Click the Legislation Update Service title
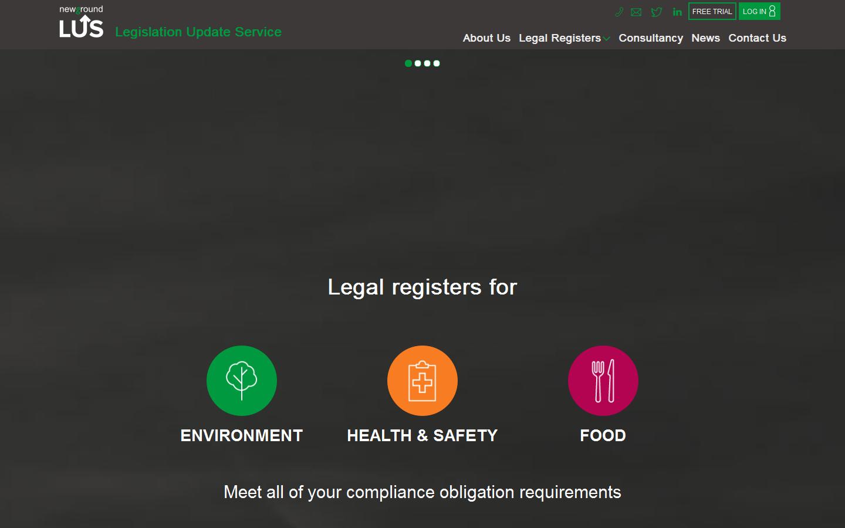845x528 pixels. [x=198, y=32]
